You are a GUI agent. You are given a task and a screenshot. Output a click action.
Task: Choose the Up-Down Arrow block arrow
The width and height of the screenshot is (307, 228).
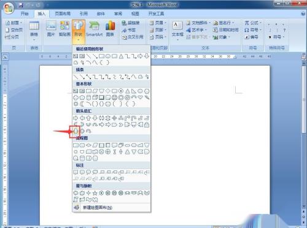(108, 118)
